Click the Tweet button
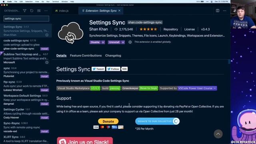This screenshot has height=144, width=256. (x=98, y=69)
